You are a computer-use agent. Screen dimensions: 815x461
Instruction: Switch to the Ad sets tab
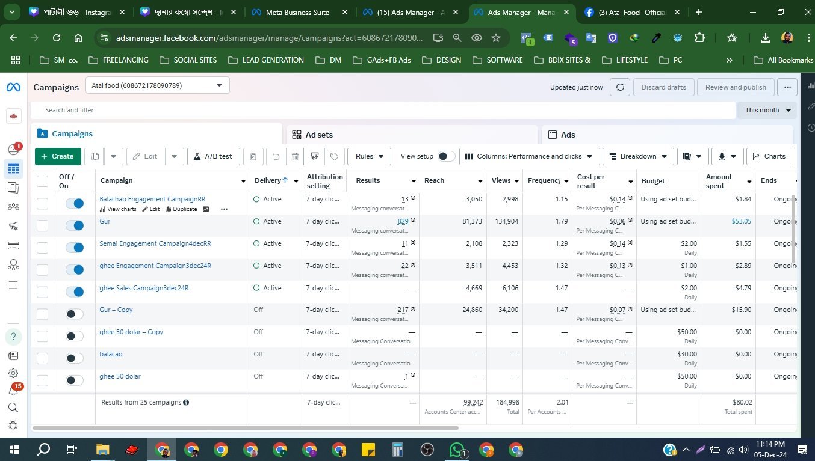[x=319, y=135]
